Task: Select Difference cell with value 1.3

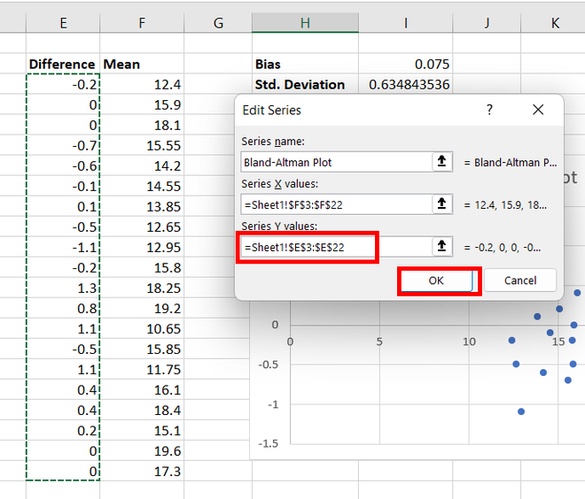Action: coord(63,288)
